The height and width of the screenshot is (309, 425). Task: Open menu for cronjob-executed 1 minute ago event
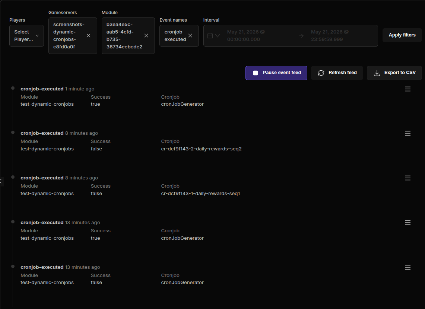(407, 89)
